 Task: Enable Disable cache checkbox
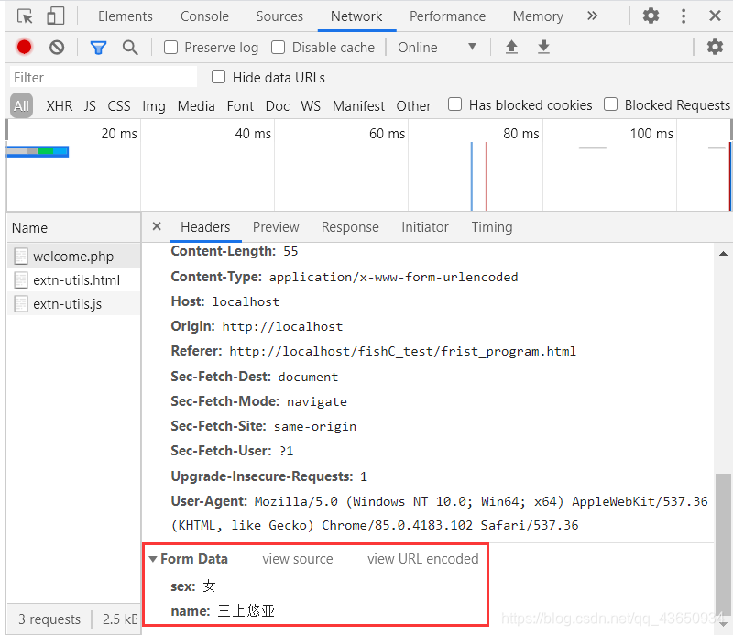278,48
